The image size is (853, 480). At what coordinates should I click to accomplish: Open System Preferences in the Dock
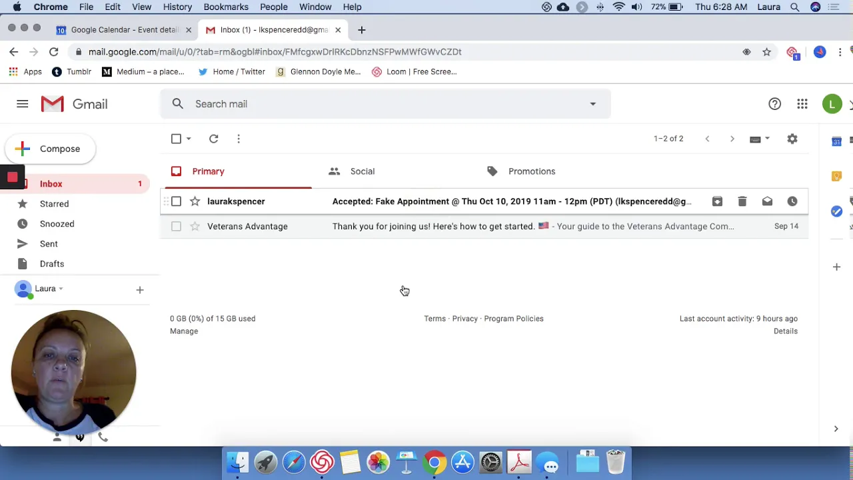[490, 463]
